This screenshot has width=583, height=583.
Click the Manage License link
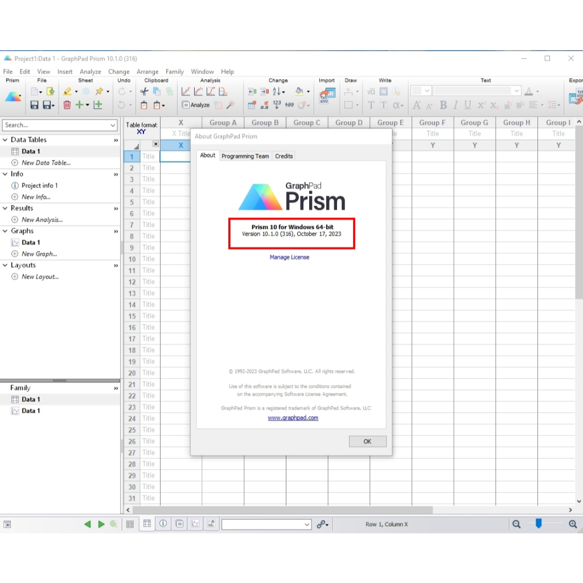[x=289, y=257]
